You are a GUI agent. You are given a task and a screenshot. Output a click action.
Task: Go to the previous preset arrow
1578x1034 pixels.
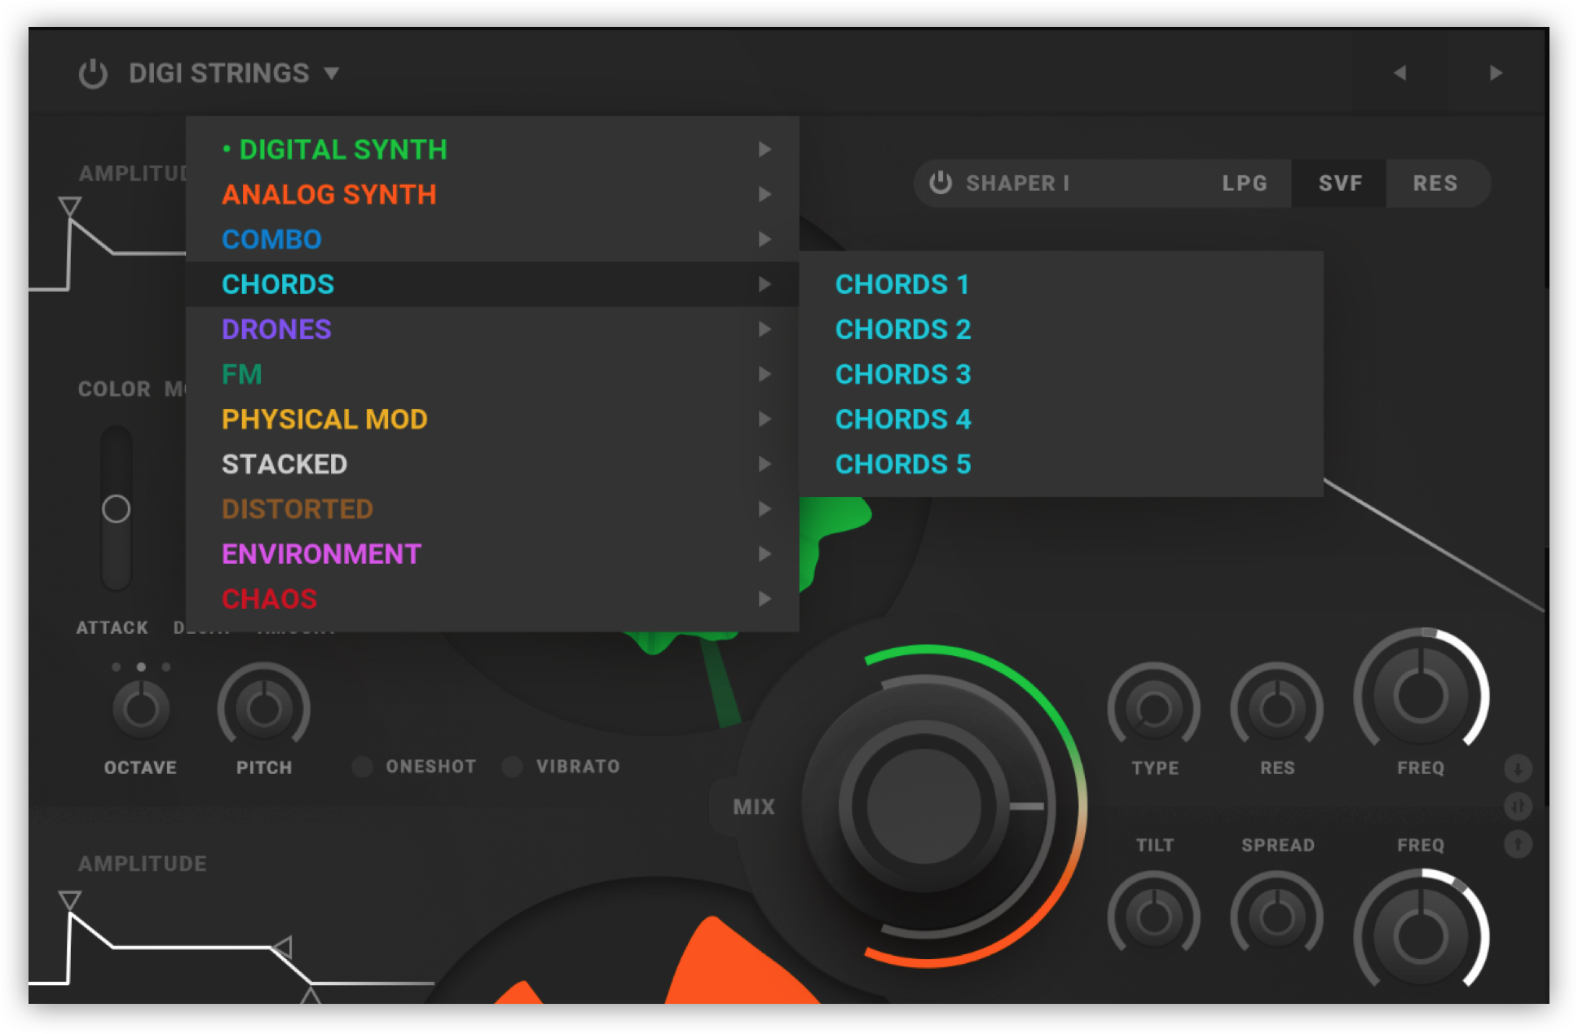coord(1399,73)
